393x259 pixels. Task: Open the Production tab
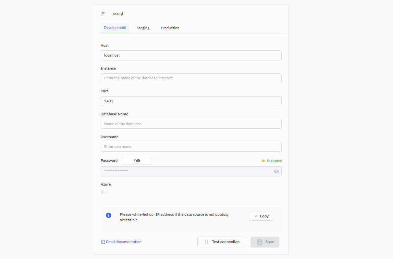tap(170, 28)
